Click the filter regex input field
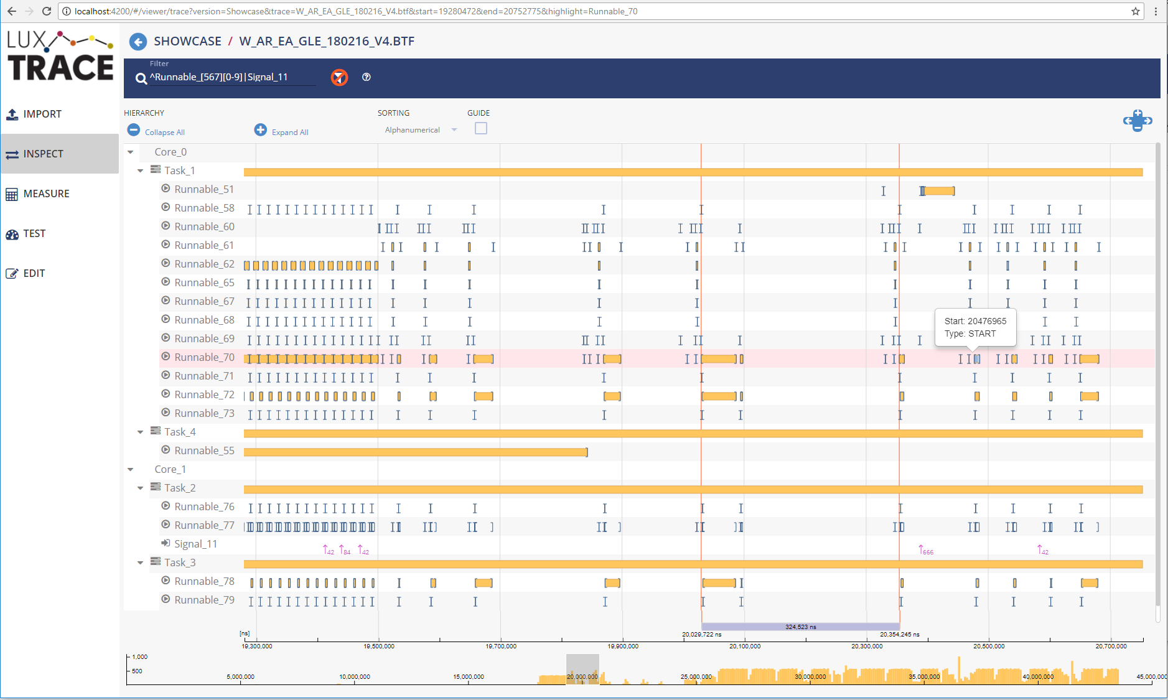This screenshot has width=1168, height=700. click(232, 77)
